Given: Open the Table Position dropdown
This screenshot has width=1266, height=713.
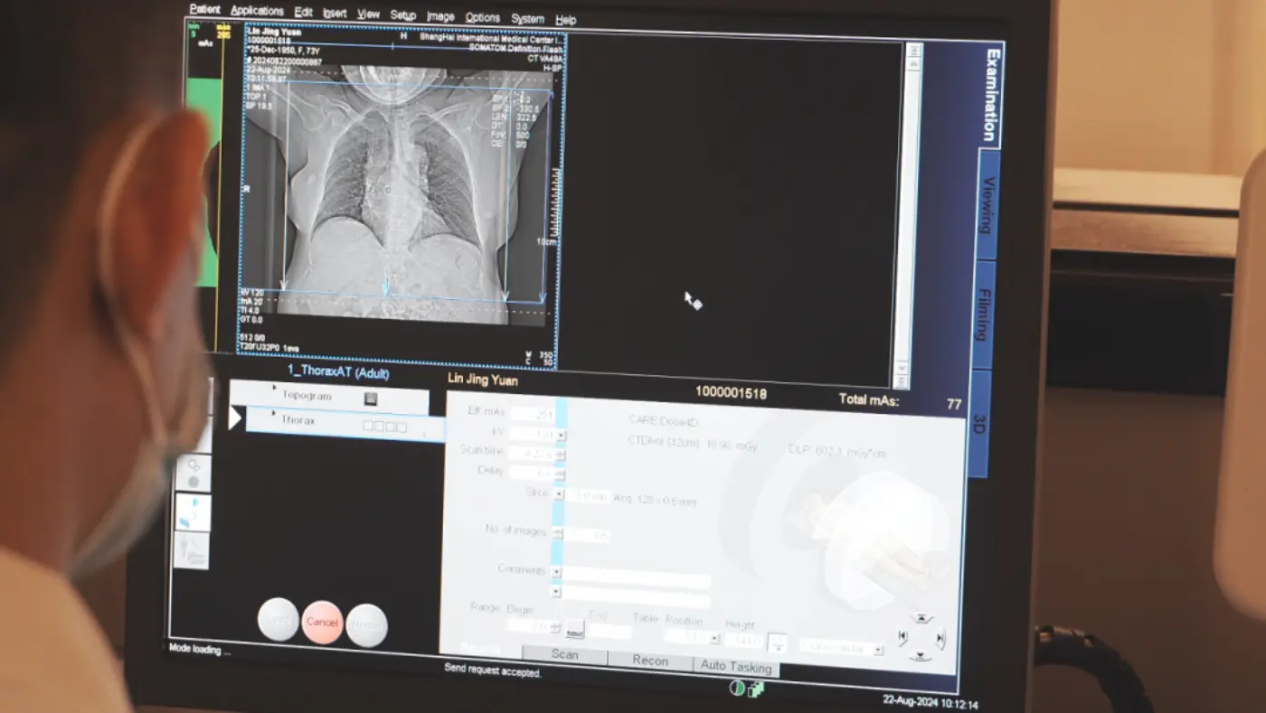Looking at the screenshot, I should pyautogui.click(x=714, y=639).
